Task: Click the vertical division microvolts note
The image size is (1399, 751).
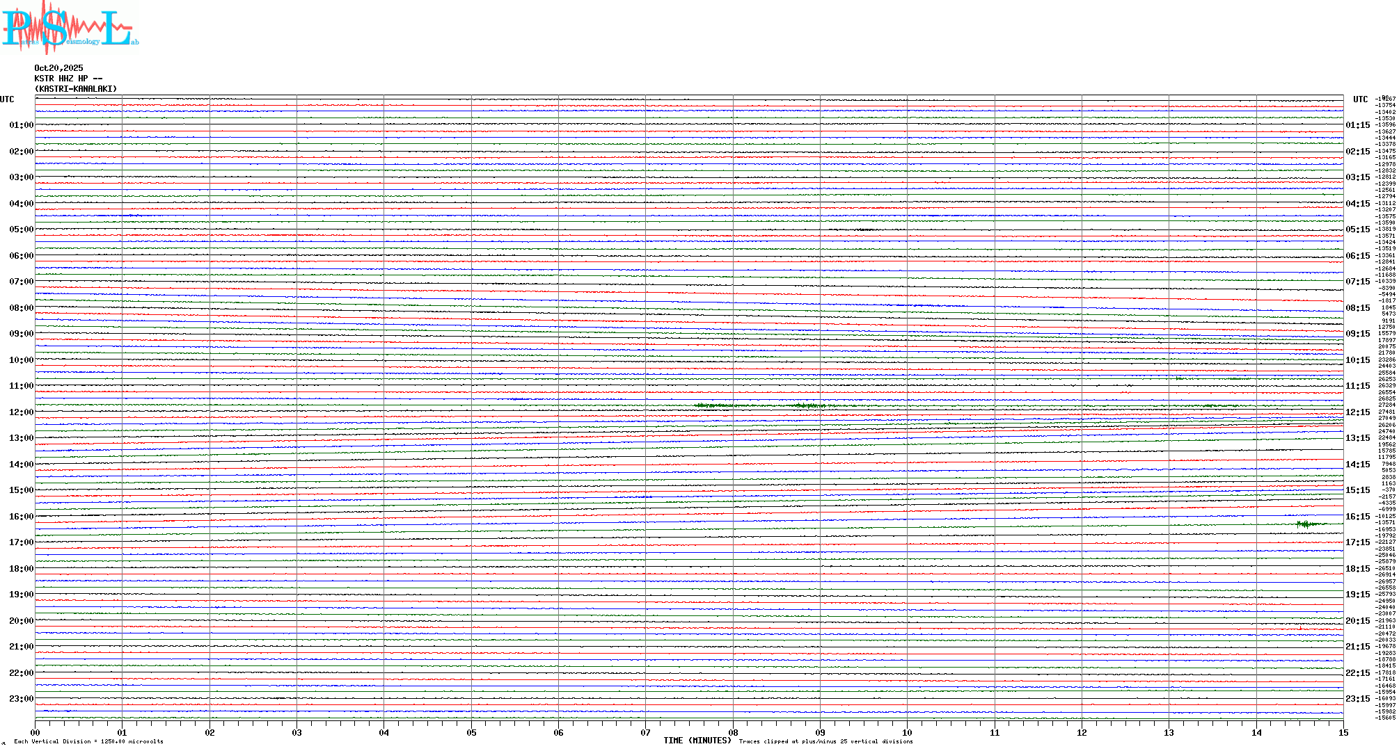Action: [x=88, y=741]
